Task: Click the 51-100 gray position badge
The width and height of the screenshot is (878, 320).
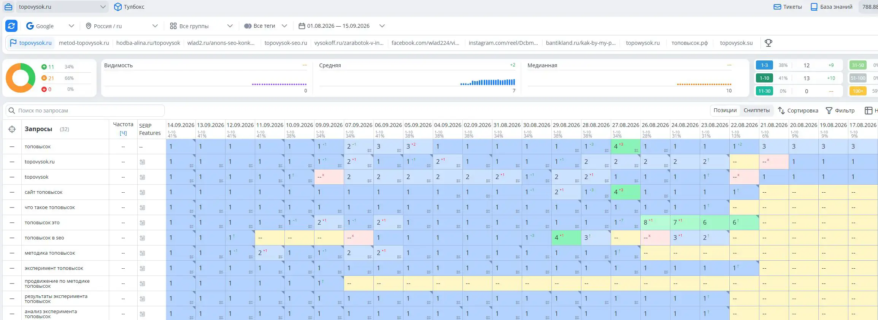Action: coord(858,78)
